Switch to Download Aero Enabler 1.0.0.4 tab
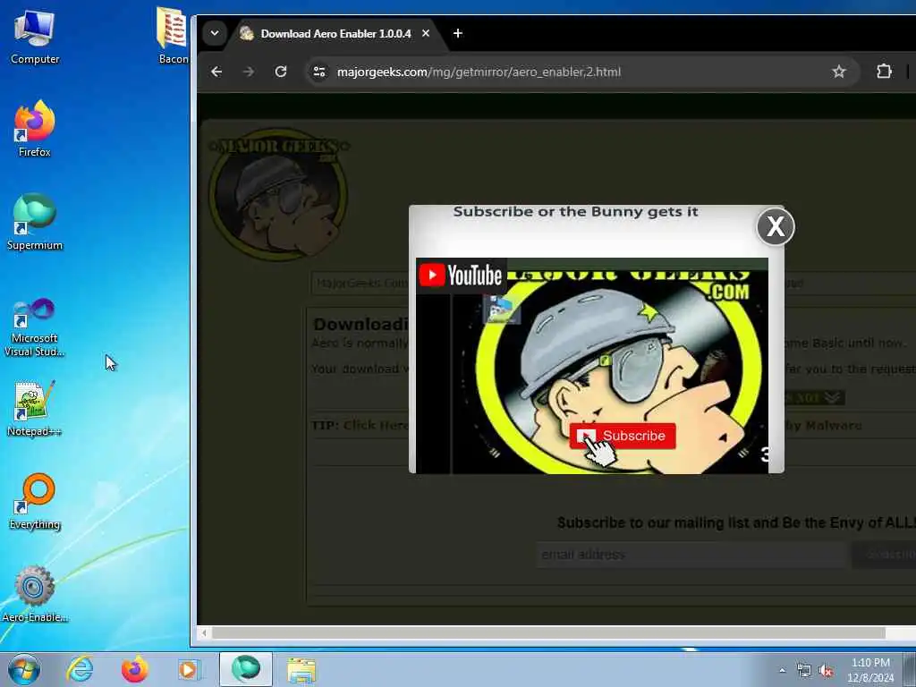This screenshot has height=687, width=916. (x=335, y=33)
